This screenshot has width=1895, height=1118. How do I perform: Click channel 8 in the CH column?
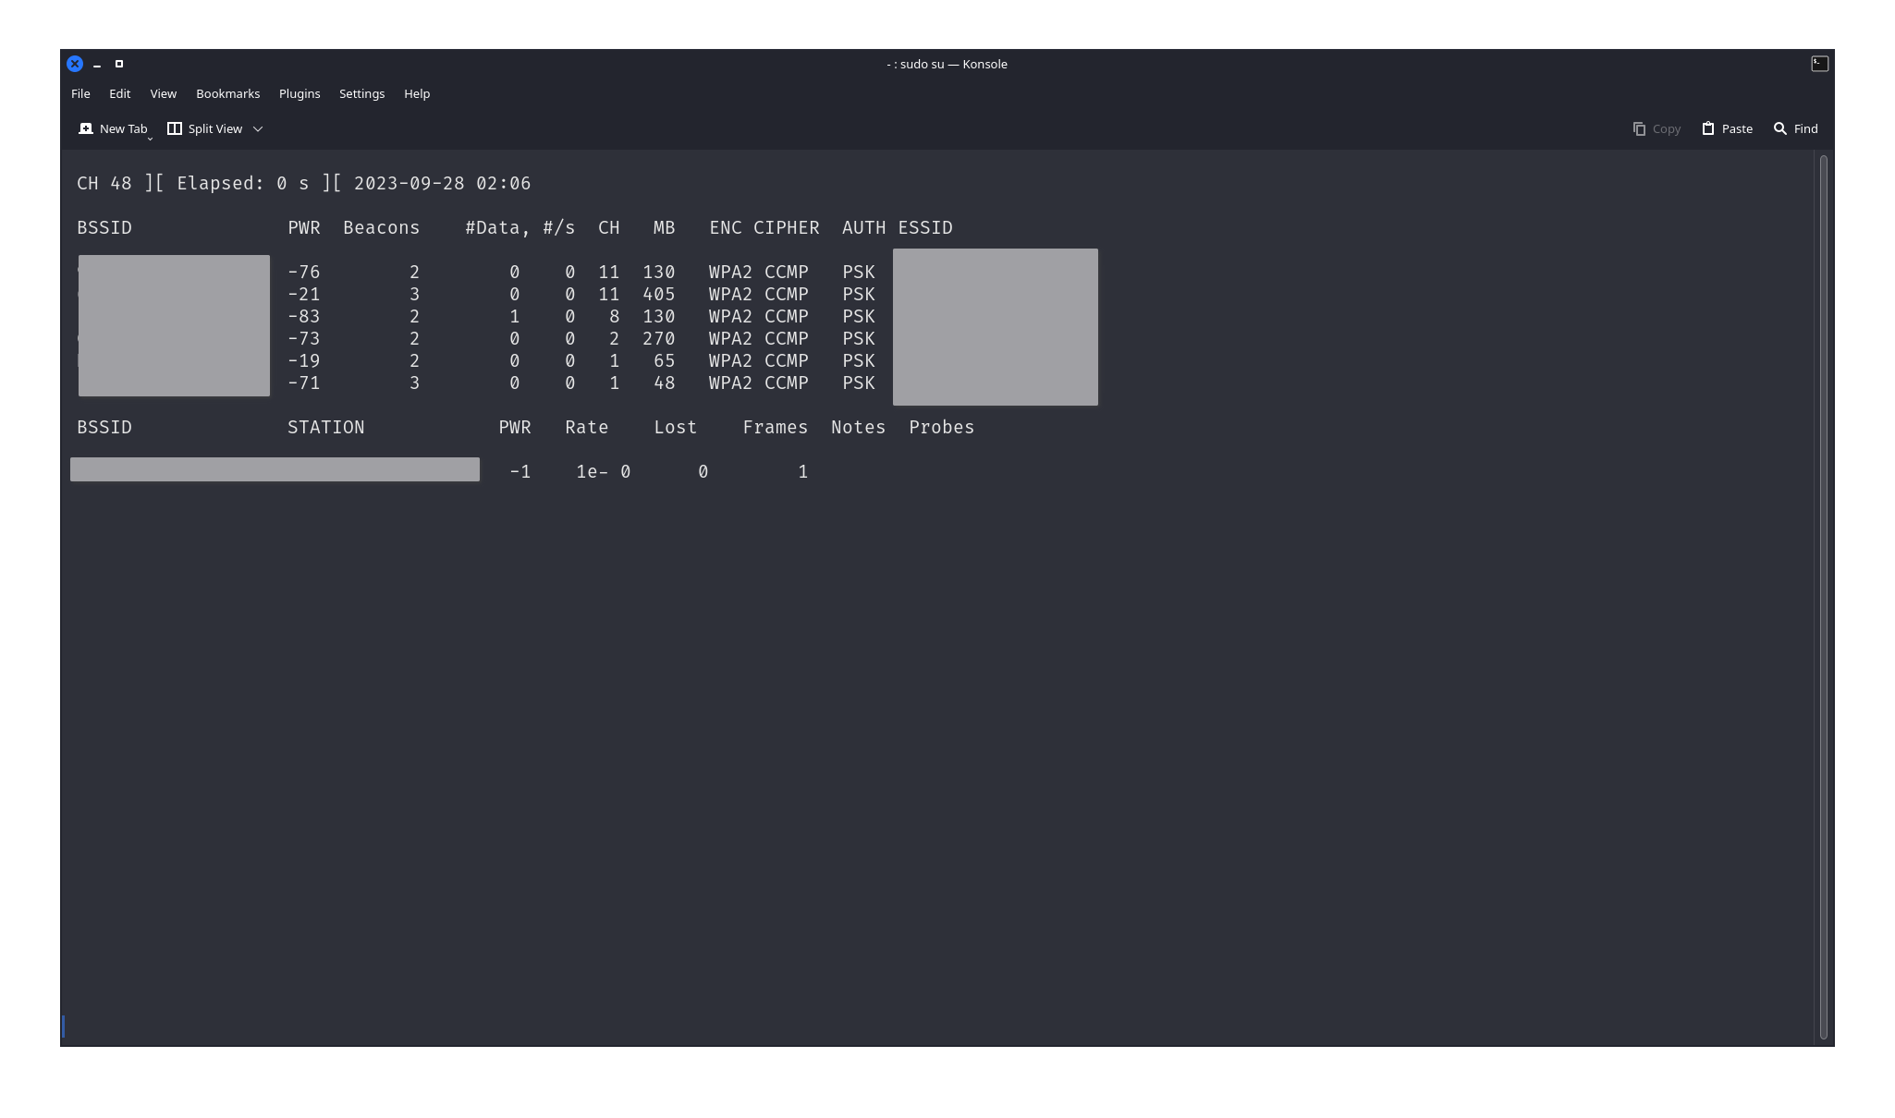pyautogui.click(x=615, y=316)
